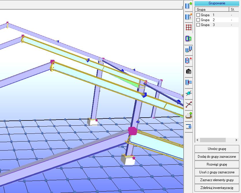The width and height of the screenshot is (241, 193).
Task: Select the Grupa 3 row label
Action: tap(208, 25)
